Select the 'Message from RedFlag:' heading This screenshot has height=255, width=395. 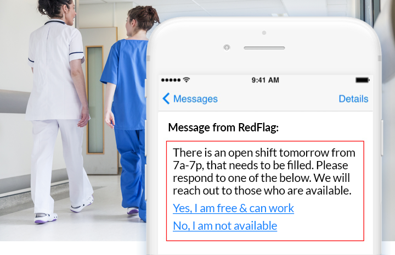[223, 127]
